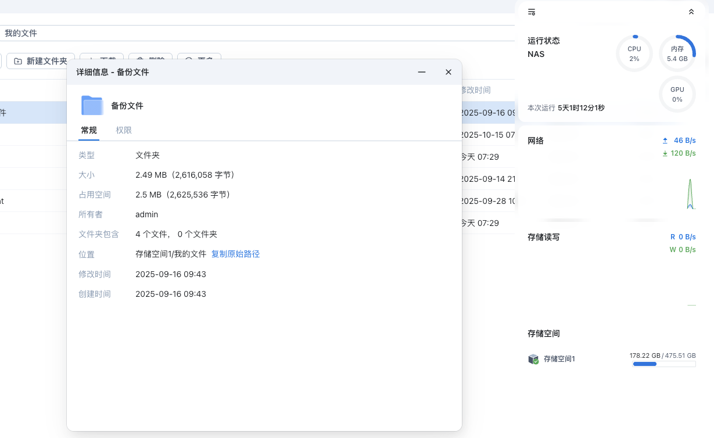
Task: Click the 复制原始路径 link
Action: [235, 254]
